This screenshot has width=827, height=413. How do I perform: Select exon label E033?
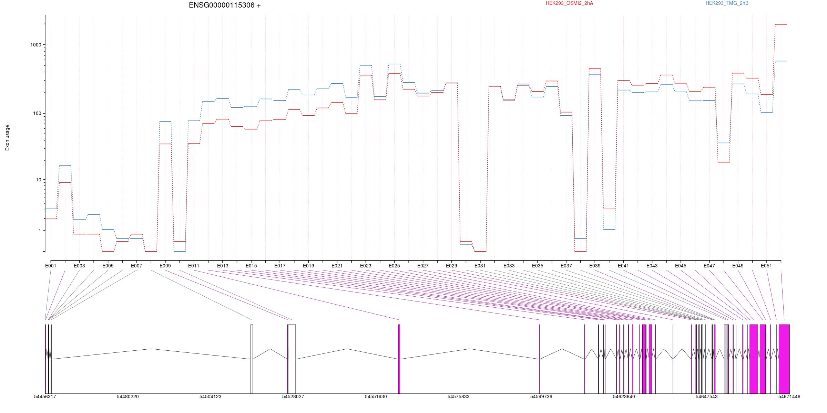tap(509, 266)
